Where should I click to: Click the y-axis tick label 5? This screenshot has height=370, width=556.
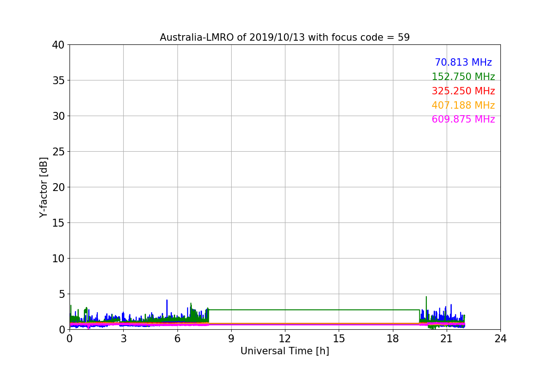(61, 294)
